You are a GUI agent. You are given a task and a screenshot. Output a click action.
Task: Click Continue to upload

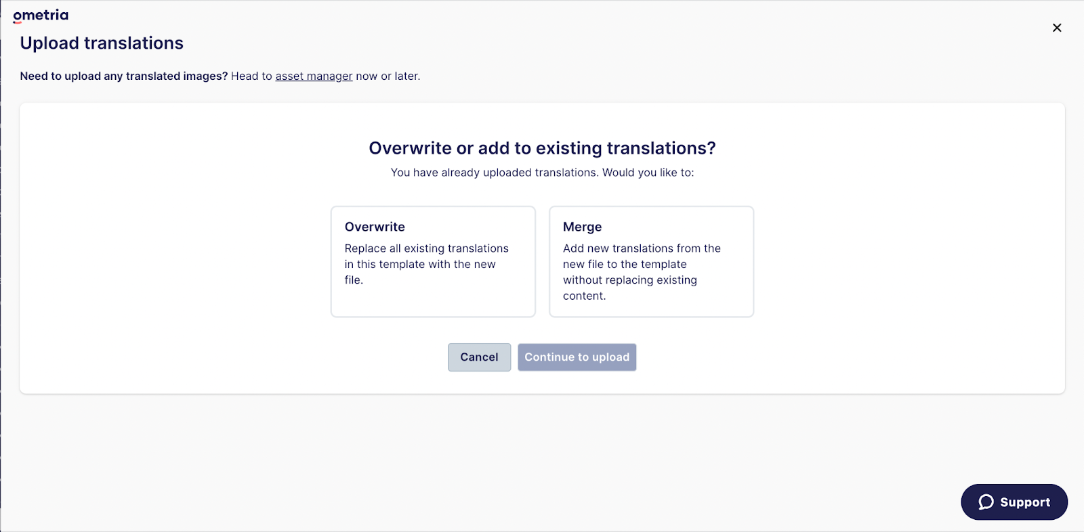point(577,357)
